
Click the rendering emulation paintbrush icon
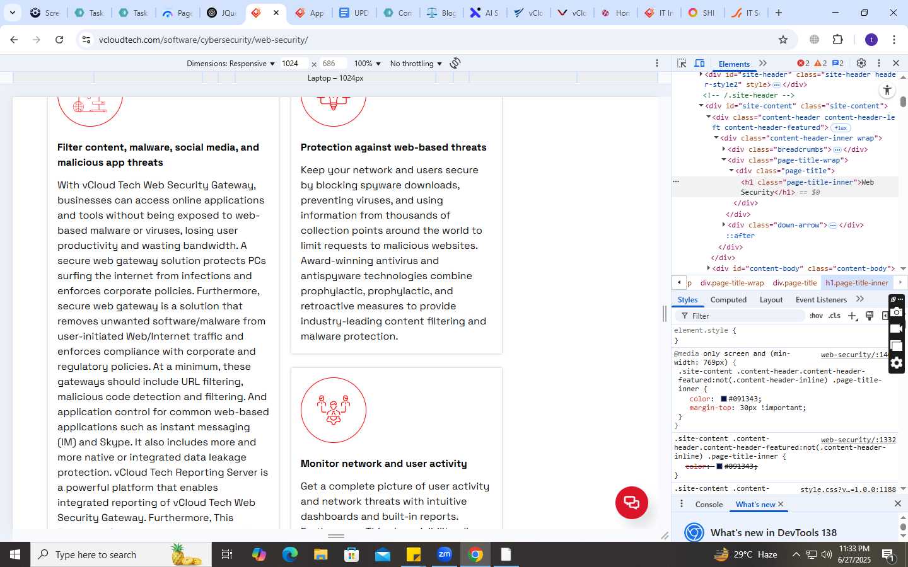coord(870,316)
